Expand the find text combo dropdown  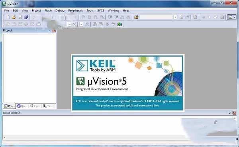[x=175, y=17]
